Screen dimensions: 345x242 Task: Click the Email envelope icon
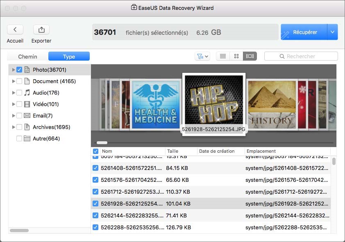pyautogui.click(x=27, y=115)
